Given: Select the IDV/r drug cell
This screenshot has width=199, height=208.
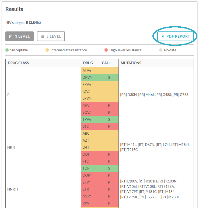Looking at the screenshot, I should [x=90, y=92].
